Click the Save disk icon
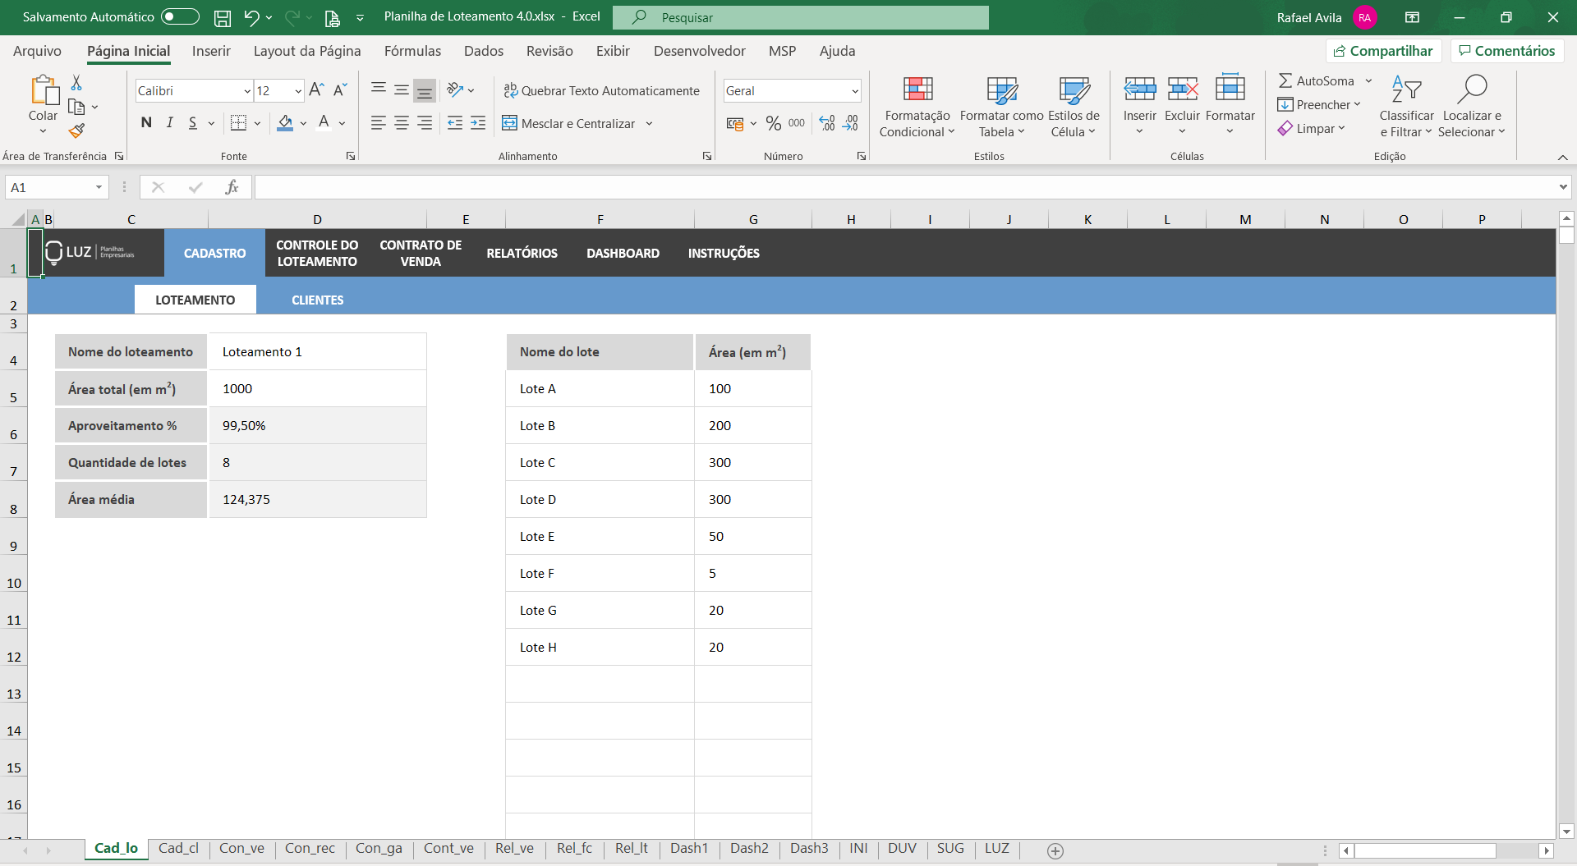The height and width of the screenshot is (866, 1577). (x=222, y=17)
